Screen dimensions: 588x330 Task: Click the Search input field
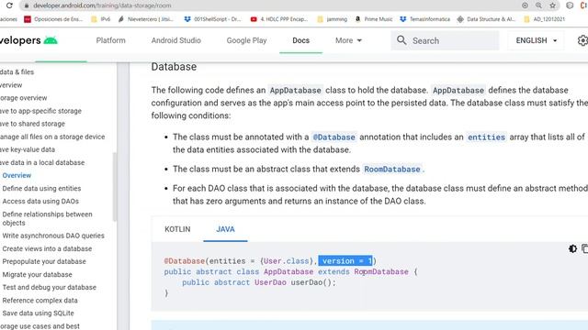tap(445, 40)
